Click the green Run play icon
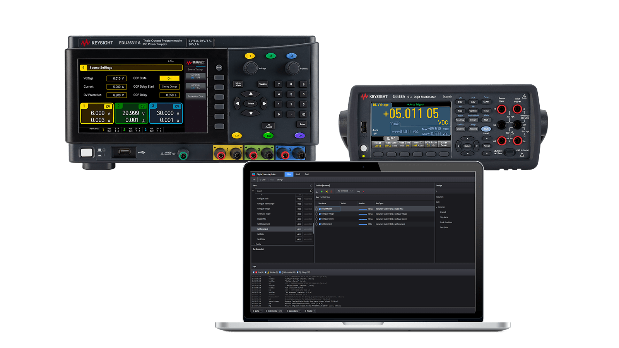The width and height of the screenshot is (619, 348). [321, 191]
